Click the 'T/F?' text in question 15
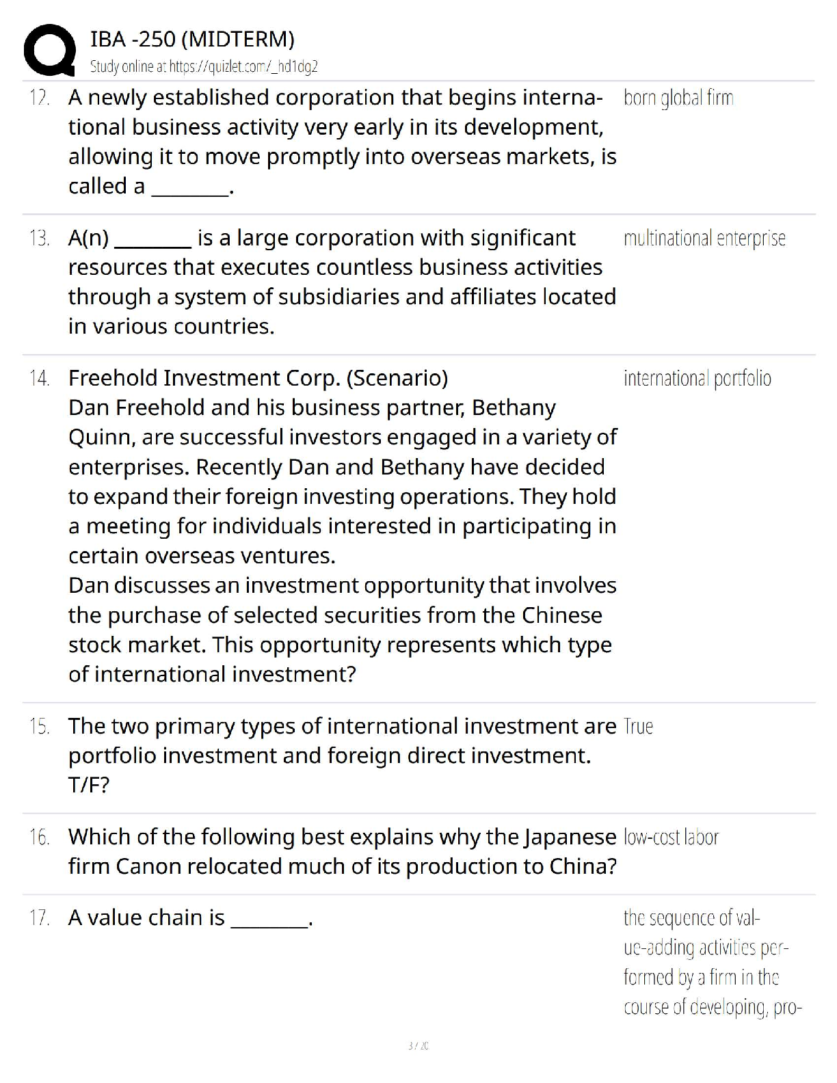 click(x=88, y=785)
